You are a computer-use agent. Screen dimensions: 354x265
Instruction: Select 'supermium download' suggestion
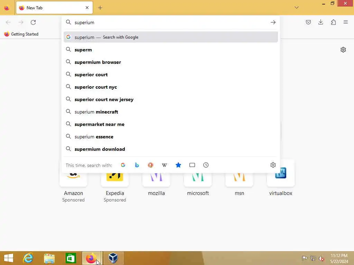tap(171, 149)
